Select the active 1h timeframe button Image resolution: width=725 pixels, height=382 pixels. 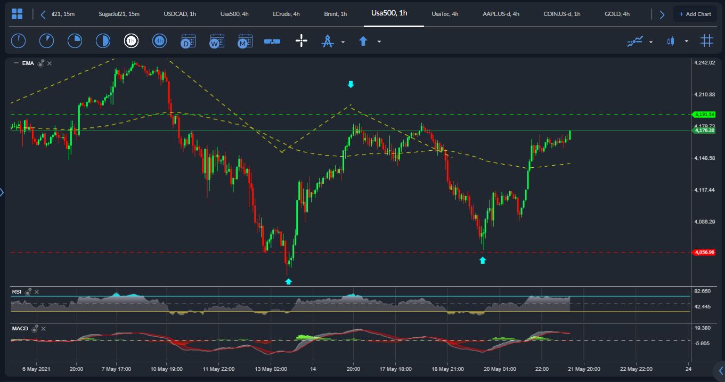(x=131, y=41)
